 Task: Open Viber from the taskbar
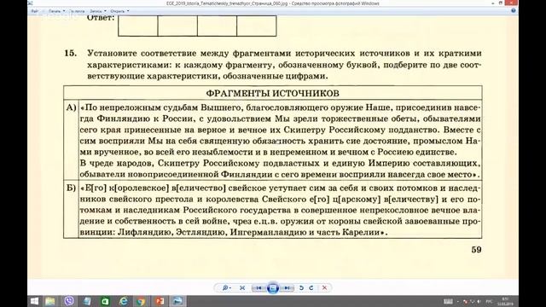pyautogui.click(x=69, y=301)
